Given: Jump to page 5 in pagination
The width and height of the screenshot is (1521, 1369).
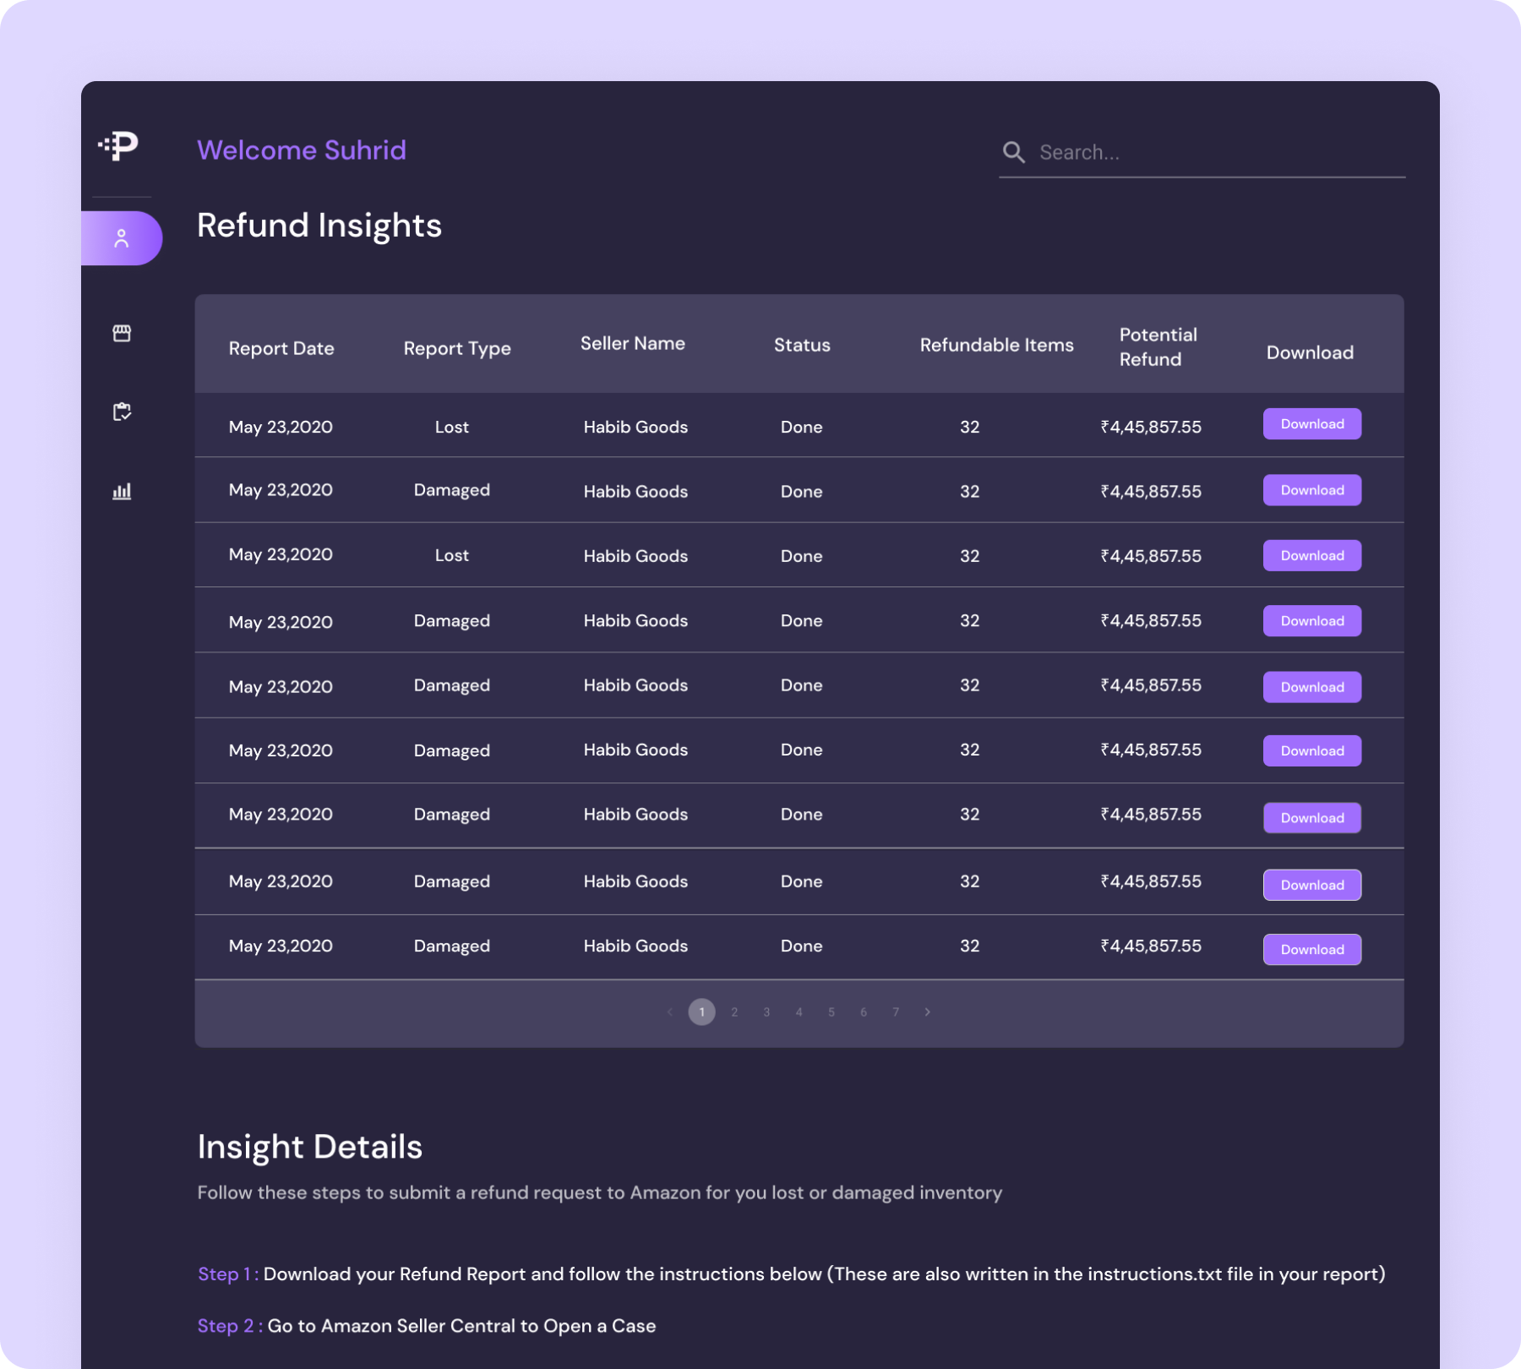Looking at the screenshot, I should coord(831,1012).
